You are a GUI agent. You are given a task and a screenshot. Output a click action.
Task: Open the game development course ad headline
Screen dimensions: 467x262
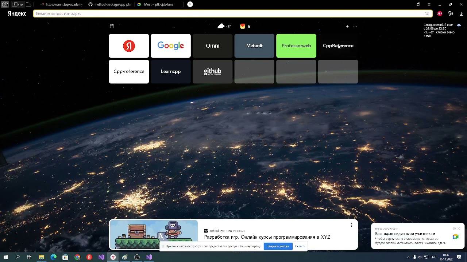(267, 237)
